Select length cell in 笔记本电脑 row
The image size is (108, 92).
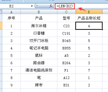[89, 48]
